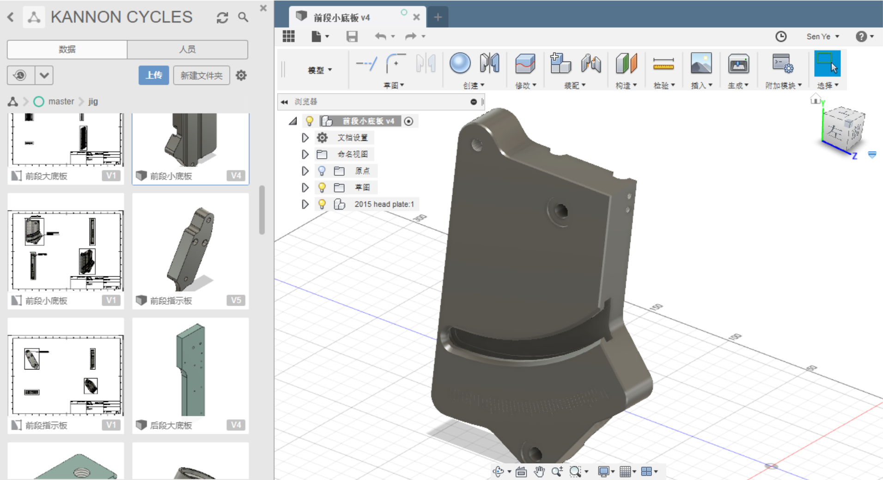
Task: Click the Save icon in toolbar
Action: coord(352,36)
